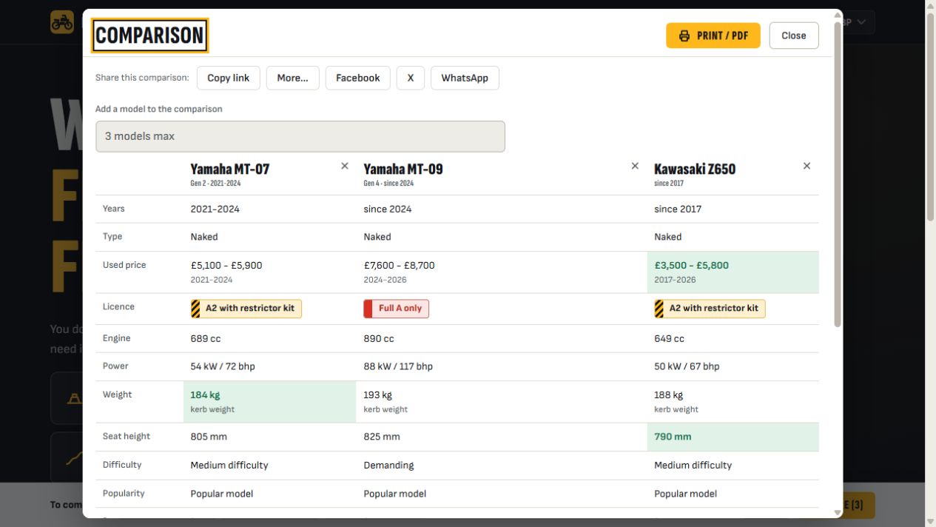Share the comparison on X
Screen dimensions: 936x527
point(411,78)
